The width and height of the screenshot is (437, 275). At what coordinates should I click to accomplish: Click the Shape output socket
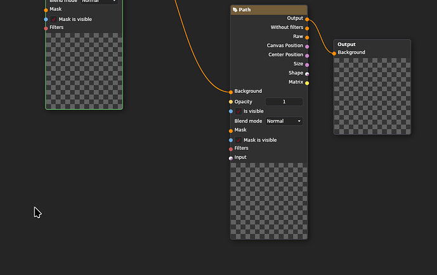307,73
